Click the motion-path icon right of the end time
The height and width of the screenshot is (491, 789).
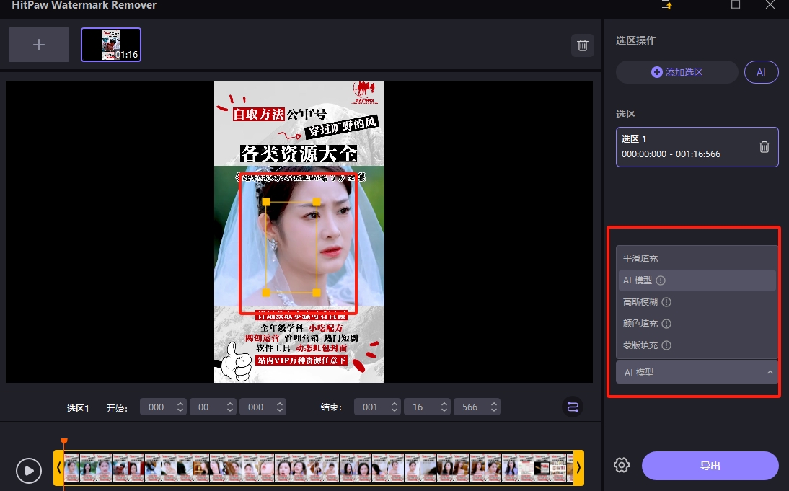(x=572, y=407)
